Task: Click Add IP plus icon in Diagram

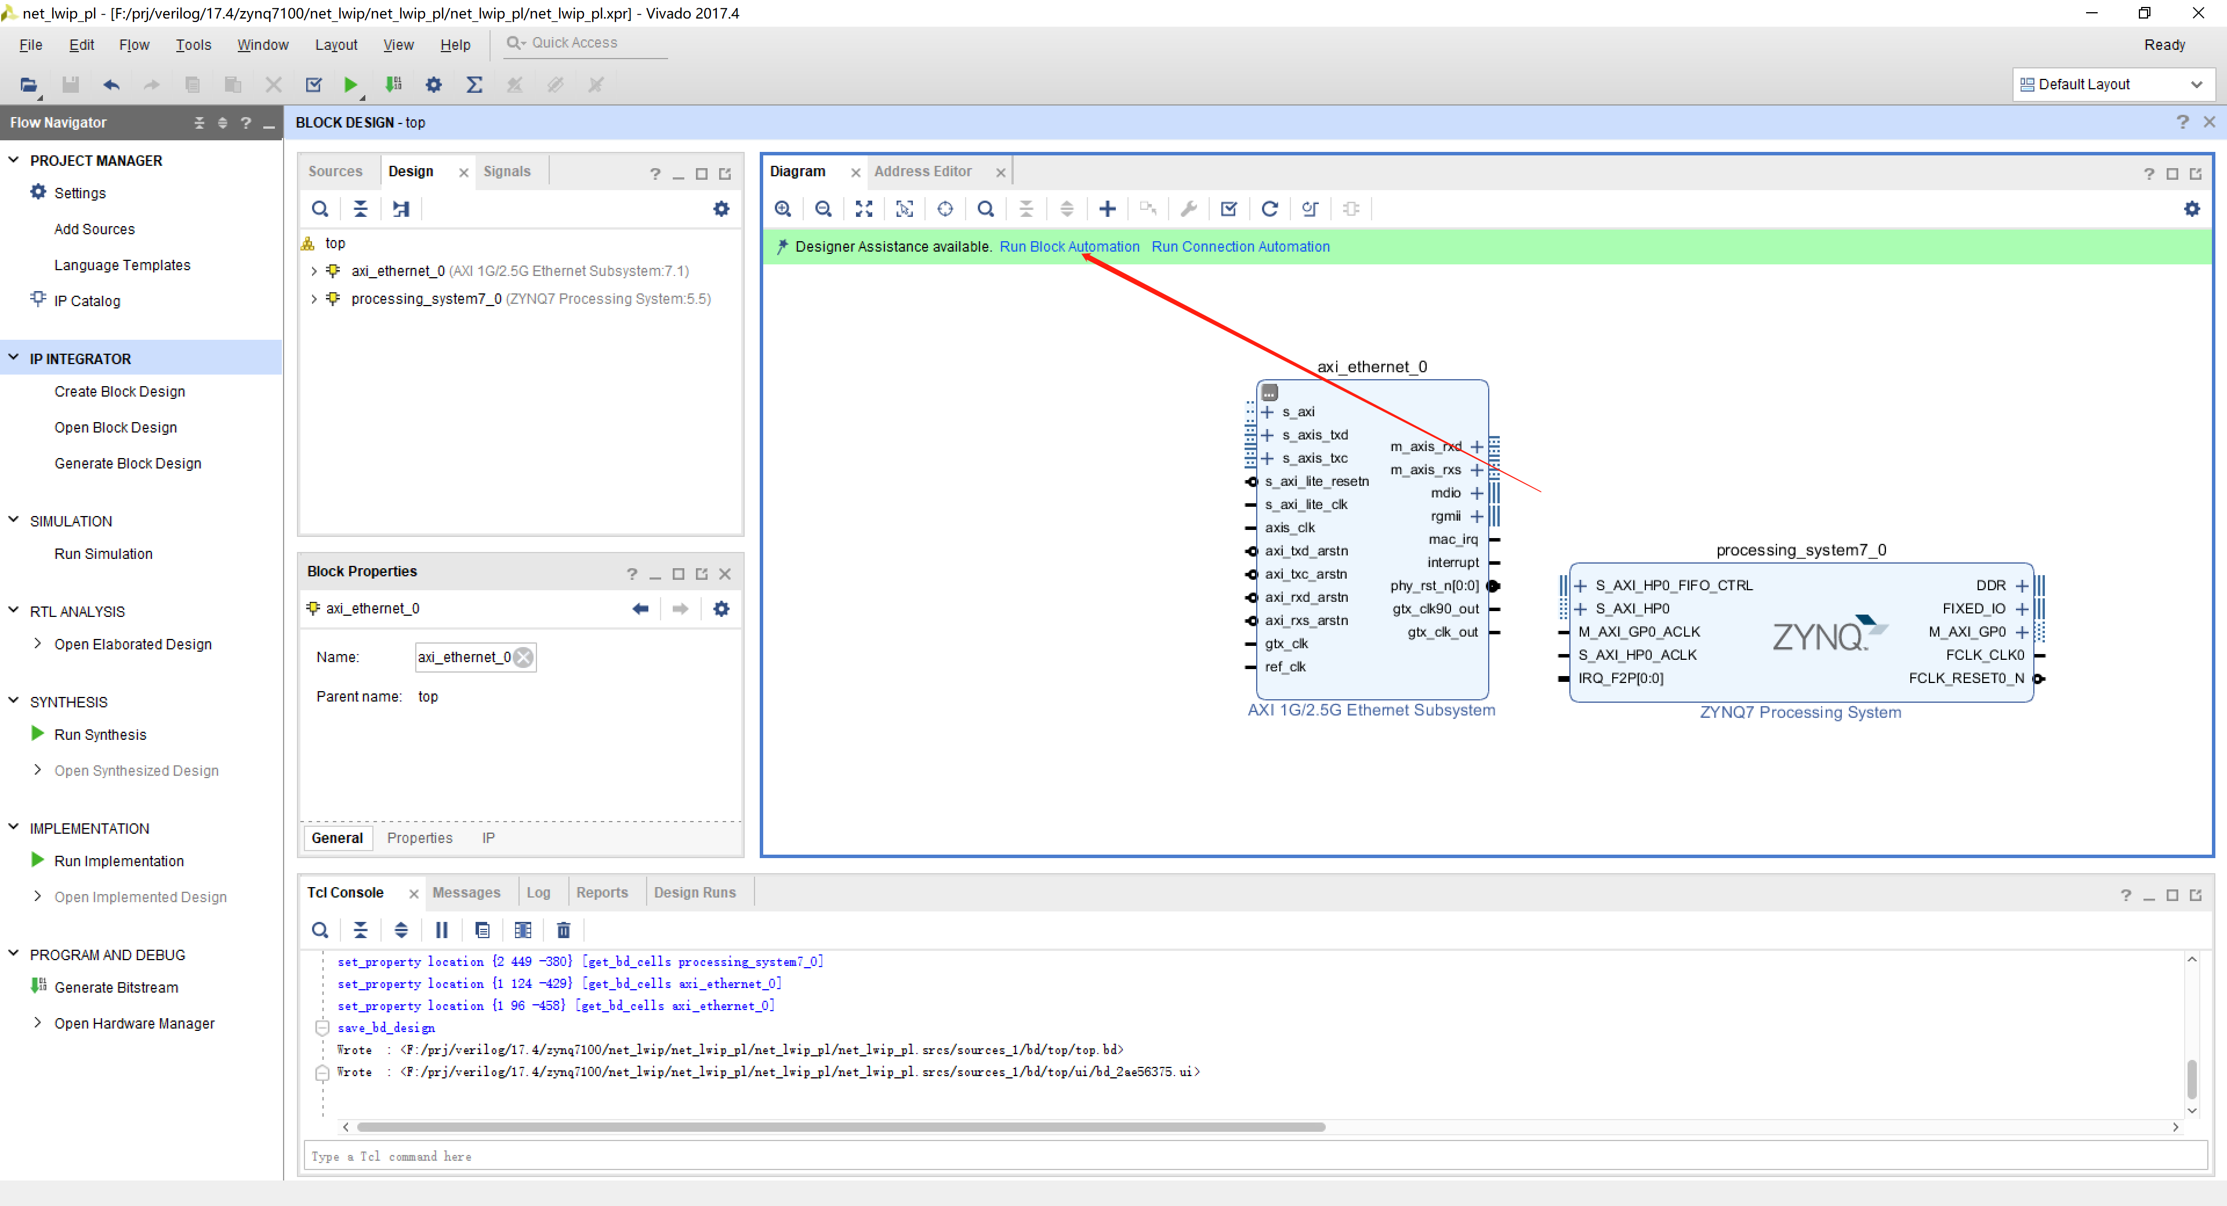Action: [x=1108, y=208]
